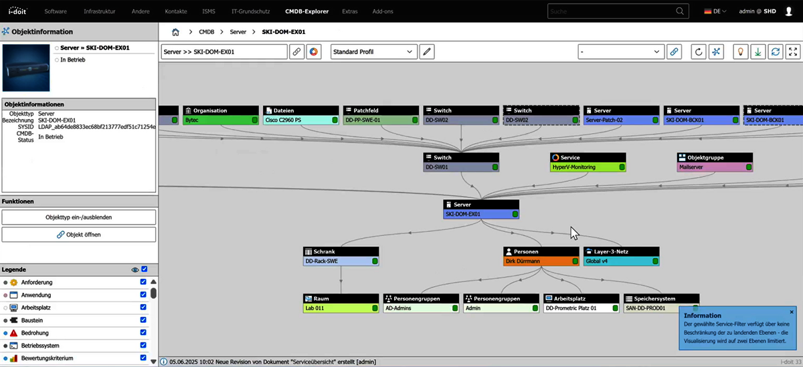803x367 pixels.
Task: Open the Infrastruktur menu
Action: pos(100,11)
